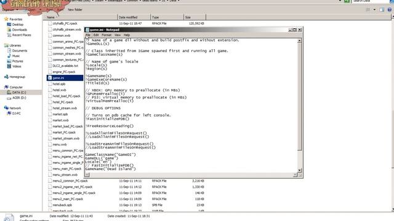394x221 pixels.
Task: Select DLC2_available.txt file
Action: (65, 66)
